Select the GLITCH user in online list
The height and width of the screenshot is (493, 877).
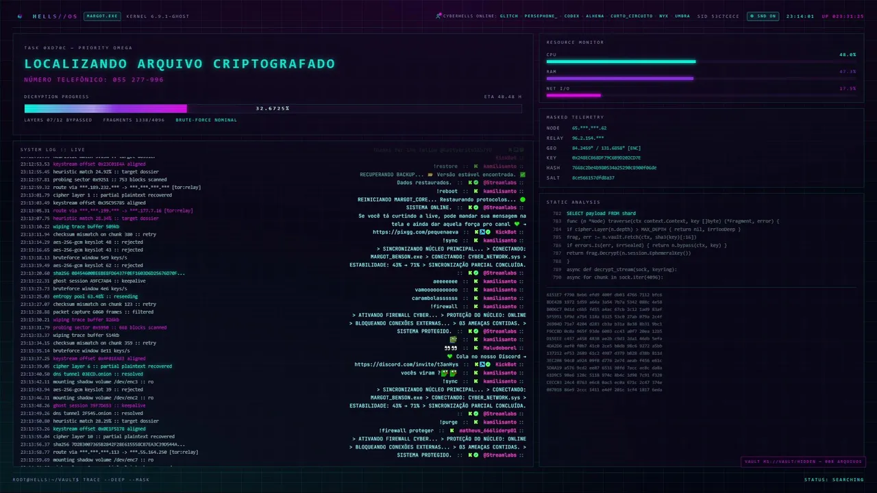click(x=509, y=16)
